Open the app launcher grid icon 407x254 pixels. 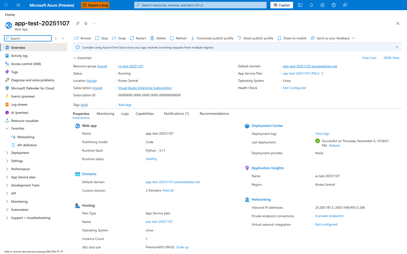point(6,5)
